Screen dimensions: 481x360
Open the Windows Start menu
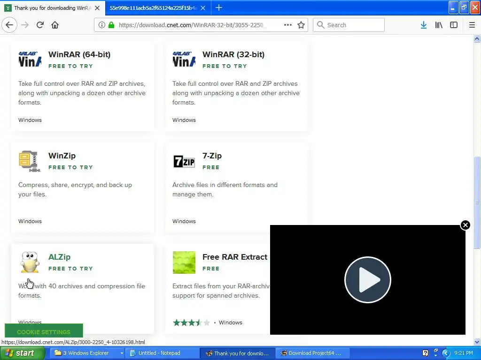point(22,353)
